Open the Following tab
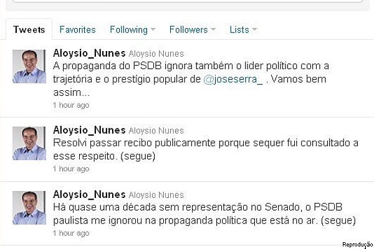The height and width of the screenshot is (249, 374). 128,29
